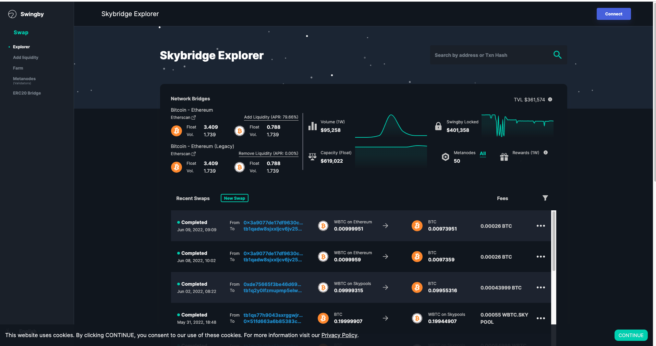This screenshot has width=656, height=346.
Task: Click the Capacity (Float) chart
Action: tap(391, 156)
